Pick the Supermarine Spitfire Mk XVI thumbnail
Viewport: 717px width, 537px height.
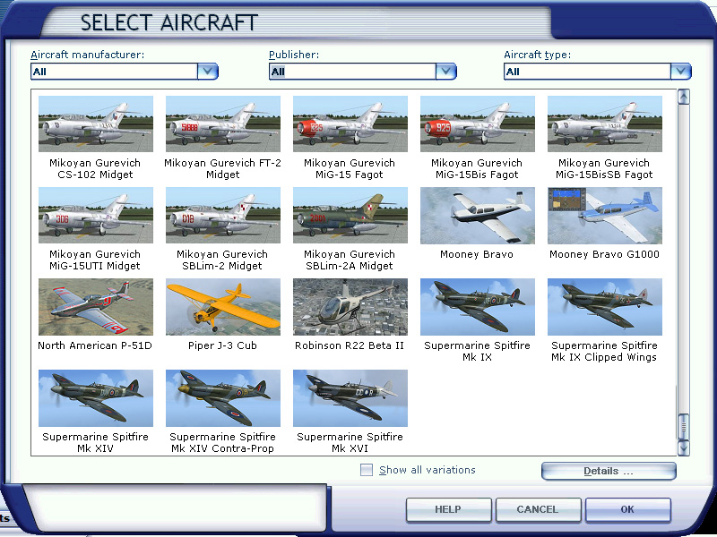[350, 397]
